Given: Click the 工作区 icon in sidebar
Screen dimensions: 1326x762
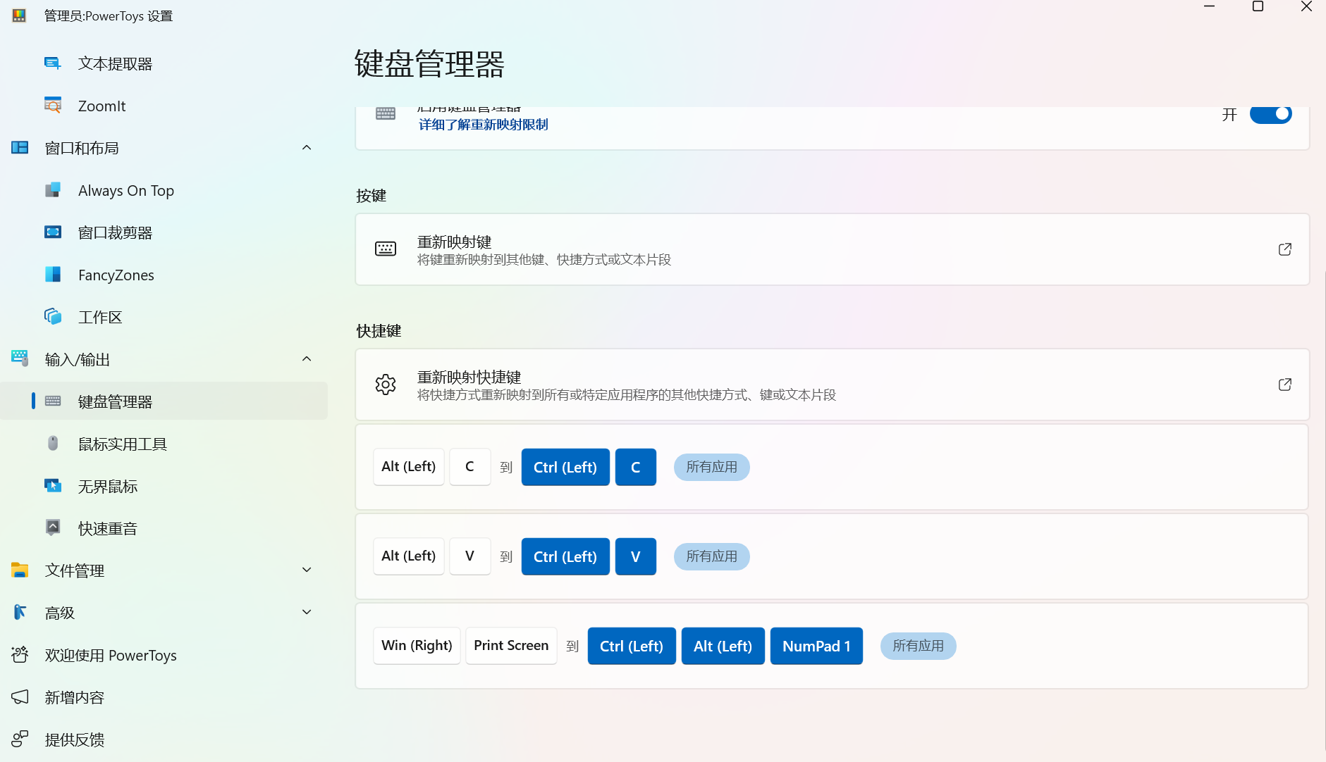Looking at the screenshot, I should tap(53, 317).
